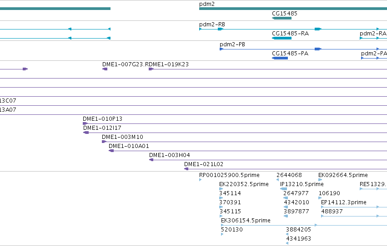
Task: Click the CG15485-RA transcript label
Action: tap(290, 34)
